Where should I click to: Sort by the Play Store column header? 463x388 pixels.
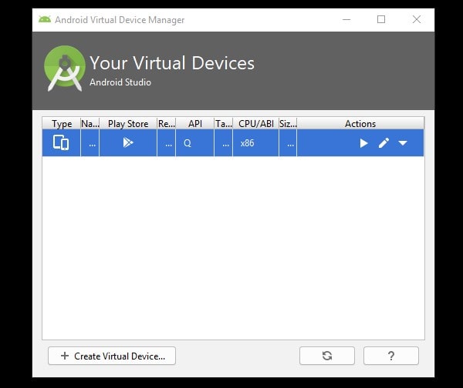128,123
